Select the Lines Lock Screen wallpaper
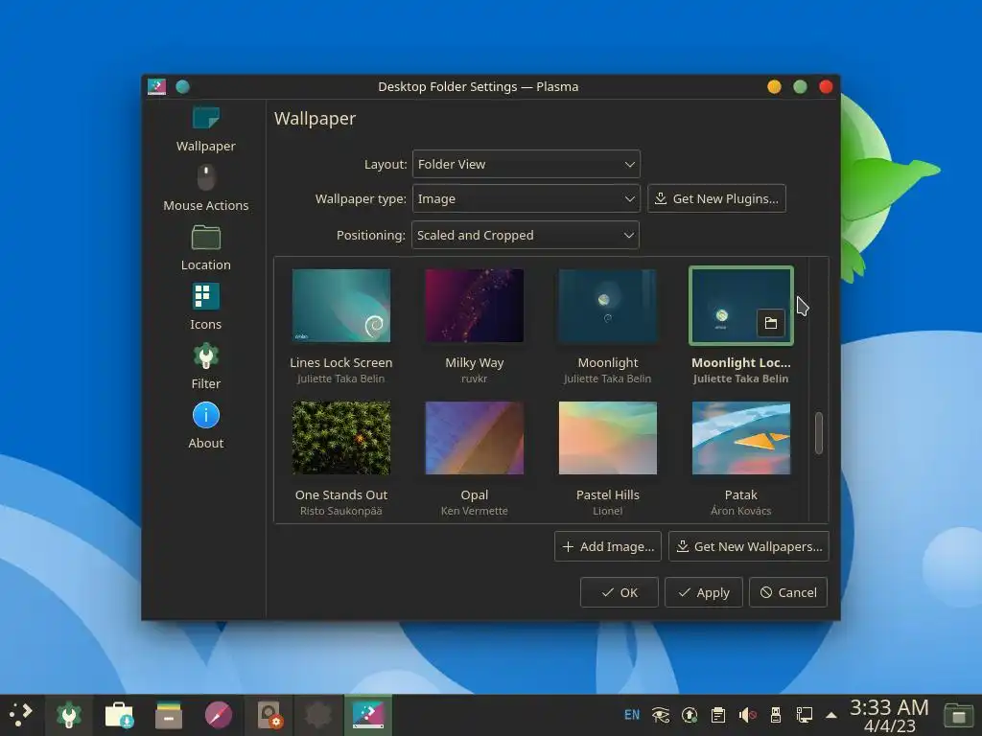982x736 pixels. pos(341,306)
